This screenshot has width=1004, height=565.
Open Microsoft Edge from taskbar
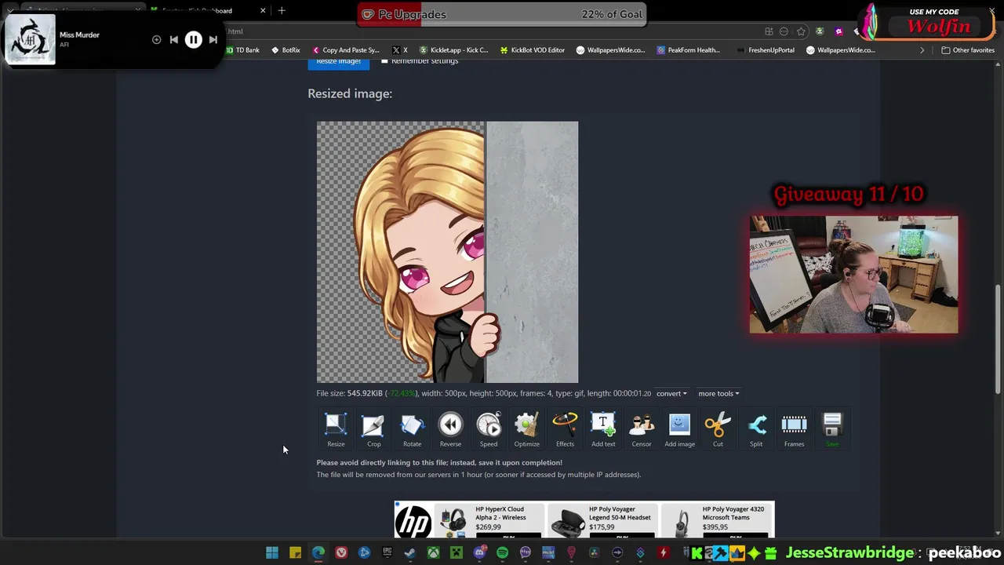pos(318,552)
